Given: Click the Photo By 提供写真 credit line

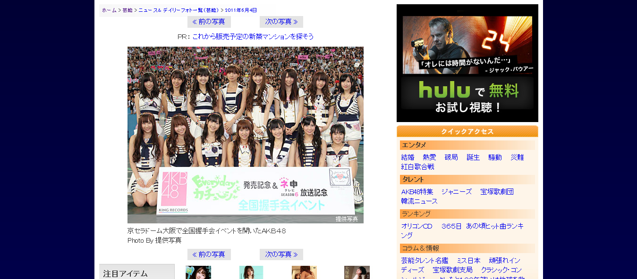Looking at the screenshot, I should point(154,240).
